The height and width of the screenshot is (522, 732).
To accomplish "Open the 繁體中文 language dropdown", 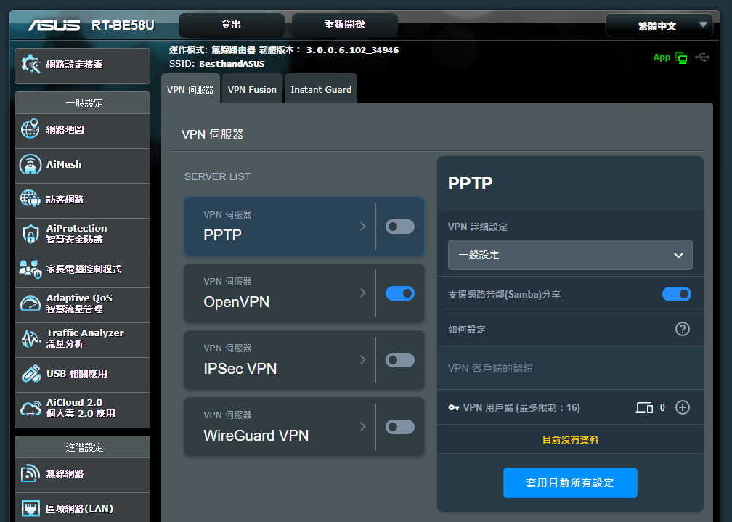I will [659, 25].
